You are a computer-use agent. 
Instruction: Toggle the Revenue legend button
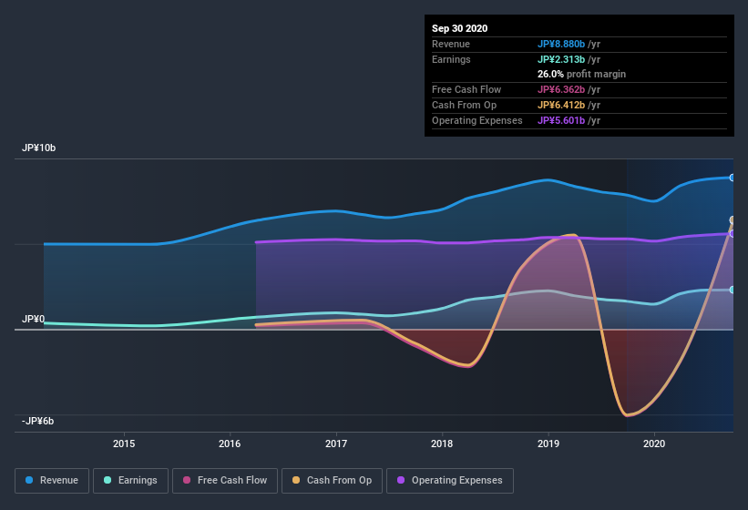pos(53,480)
